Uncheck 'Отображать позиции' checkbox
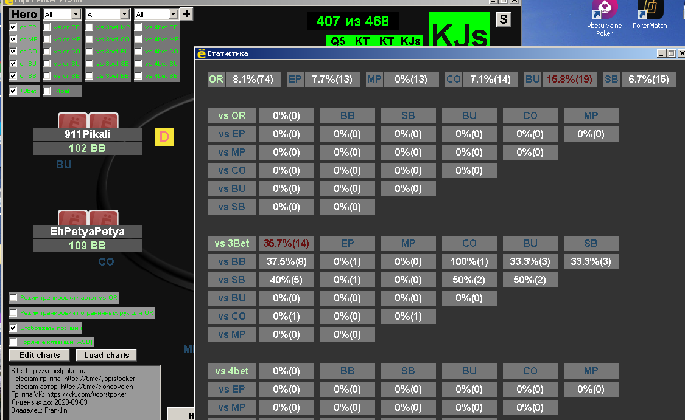 13,328
